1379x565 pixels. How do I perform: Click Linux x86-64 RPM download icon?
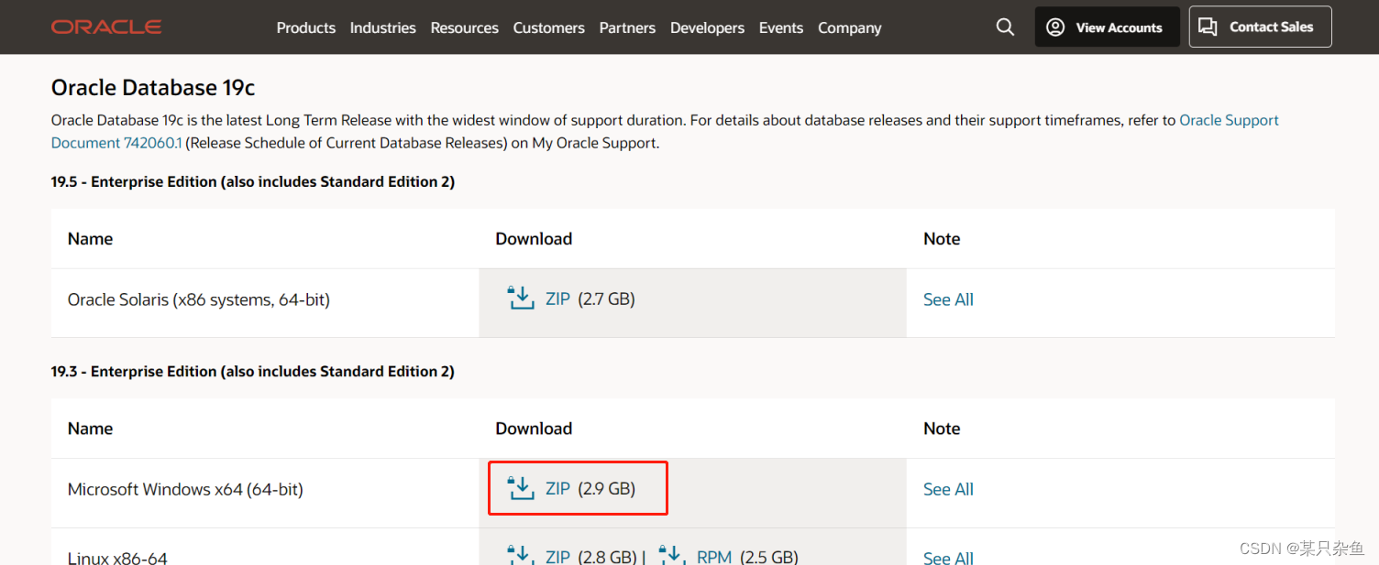[673, 555]
